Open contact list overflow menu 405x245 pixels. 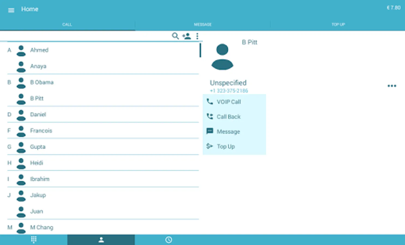197,36
